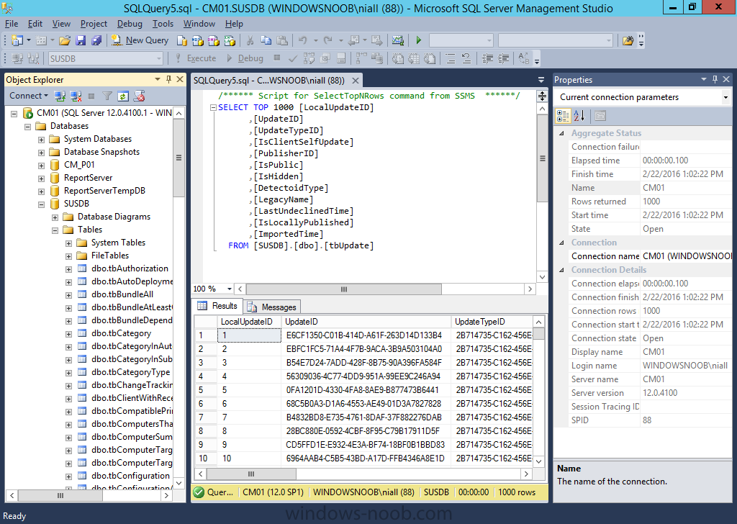This screenshot has width=737, height=524.
Task: Open the Current connection parameters dropdown
Action: tap(725, 97)
